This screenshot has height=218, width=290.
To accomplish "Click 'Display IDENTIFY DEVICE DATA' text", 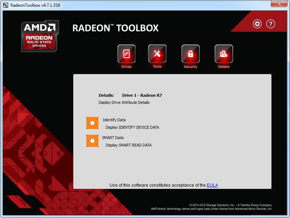I will 132,127.
